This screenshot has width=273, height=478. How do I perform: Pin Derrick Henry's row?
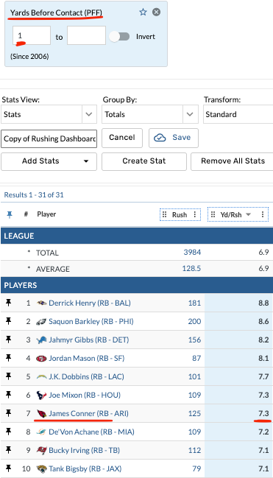click(9, 303)
